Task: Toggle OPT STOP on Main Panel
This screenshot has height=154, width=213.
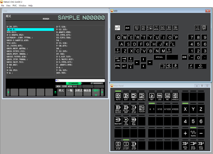Action: 134,109
